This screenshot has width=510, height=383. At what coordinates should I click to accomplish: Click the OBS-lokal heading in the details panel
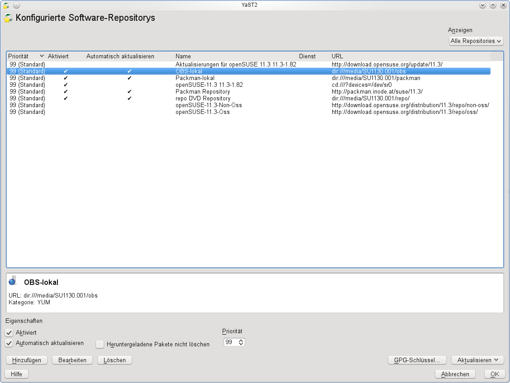[x=41, y=283]
